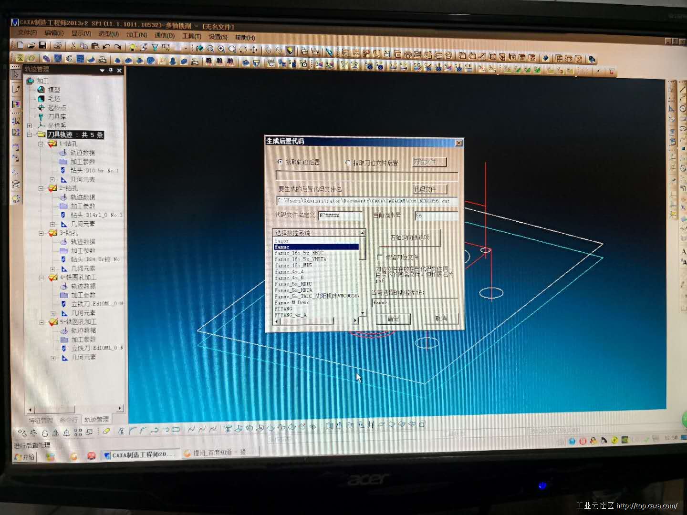Viewport: 687px width, 515px height.
Task: Switch to the 特征管理 tab
Action: 41,420
